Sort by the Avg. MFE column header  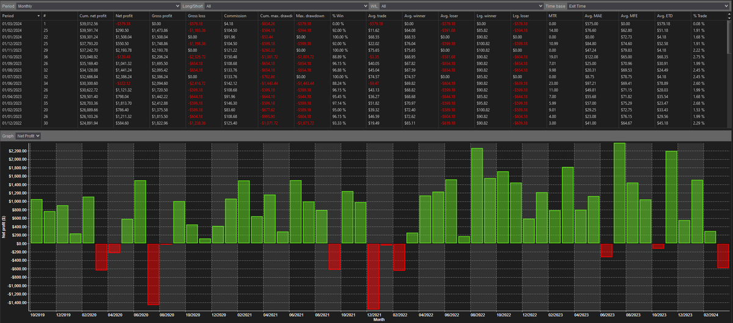(636, 15)
